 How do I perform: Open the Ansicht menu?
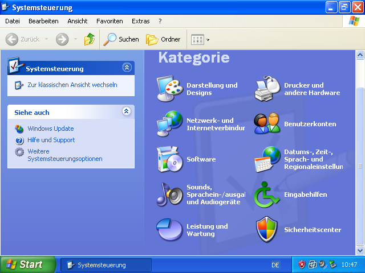click(x=78, y=21)
